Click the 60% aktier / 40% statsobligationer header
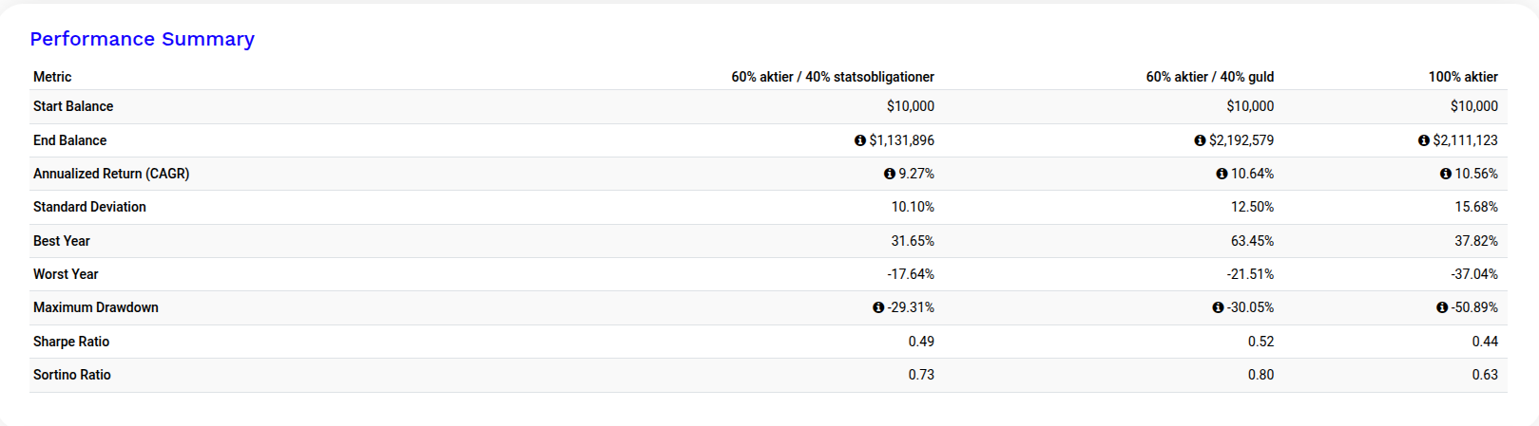Viewport: 1539px width, 426px height. pyautogui.click(x=833, y=77)
